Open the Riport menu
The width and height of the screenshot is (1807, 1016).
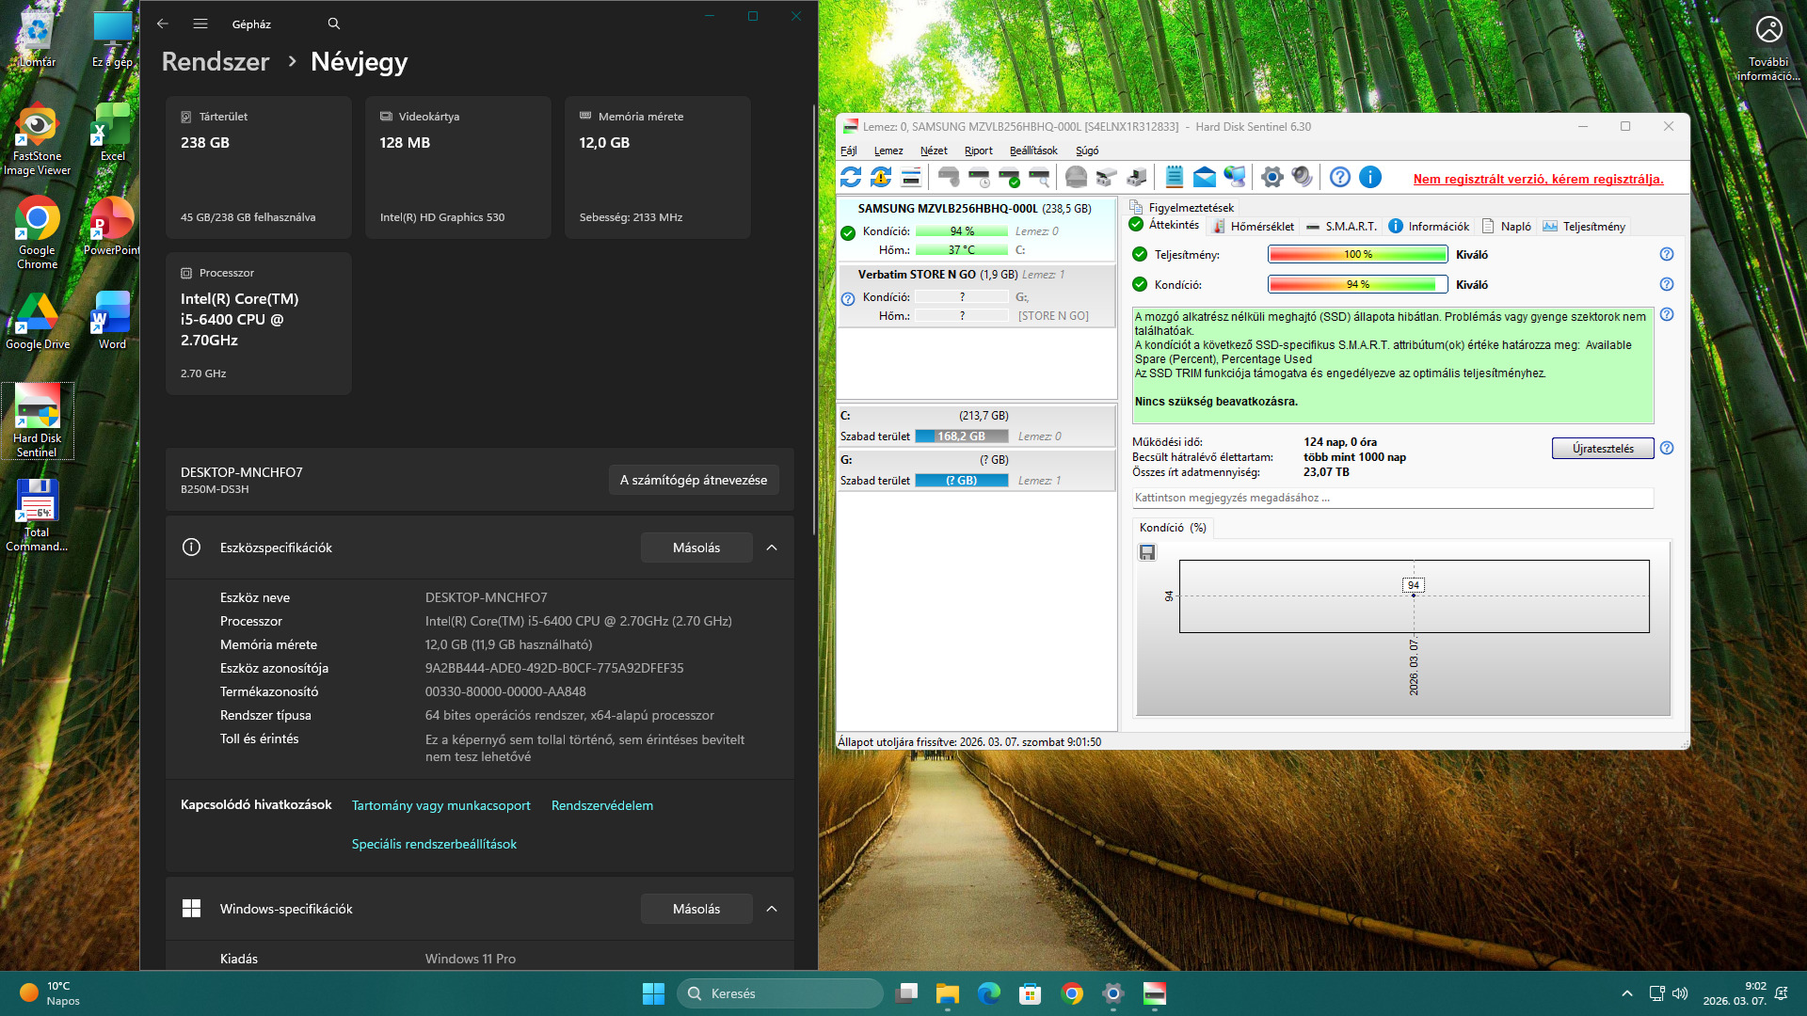[978, 151]
